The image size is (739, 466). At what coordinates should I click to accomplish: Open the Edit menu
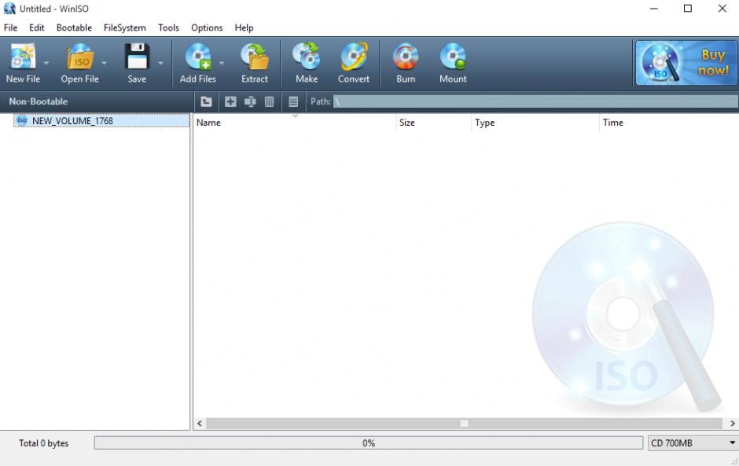(36, 28)
